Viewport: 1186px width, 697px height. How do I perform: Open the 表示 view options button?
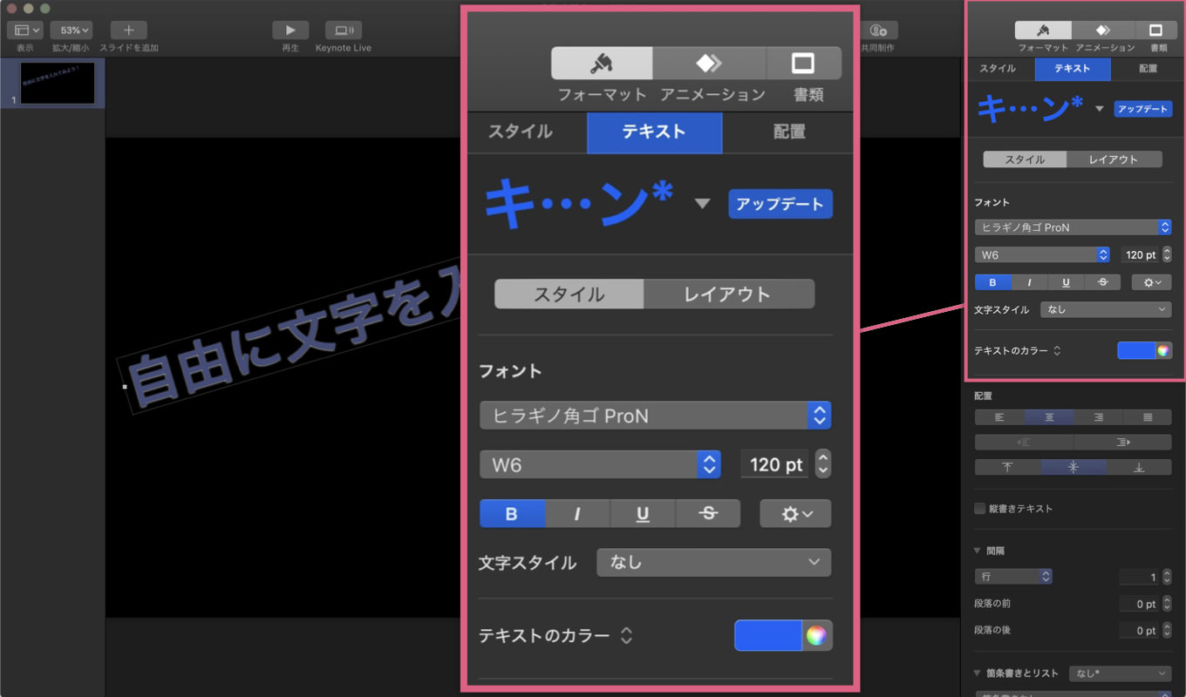pos(25,30)
